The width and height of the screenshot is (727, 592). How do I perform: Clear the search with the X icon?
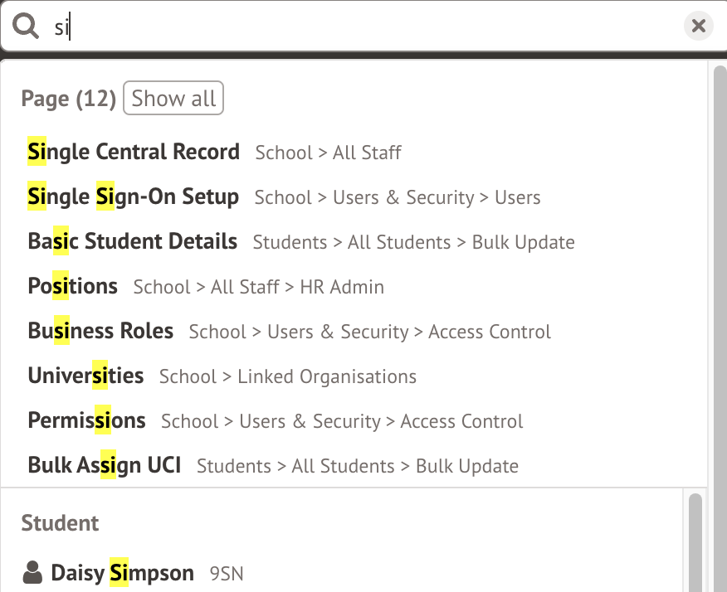pos(698,25)
